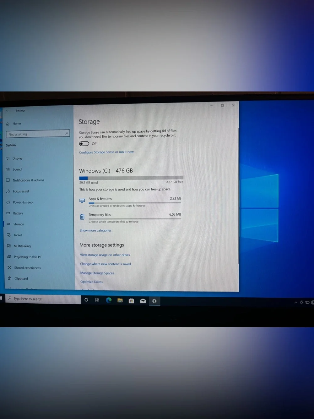314x419 pixels.
Task: Click the Settings window vertical scrollbar
Action: [x=238, y=196]
